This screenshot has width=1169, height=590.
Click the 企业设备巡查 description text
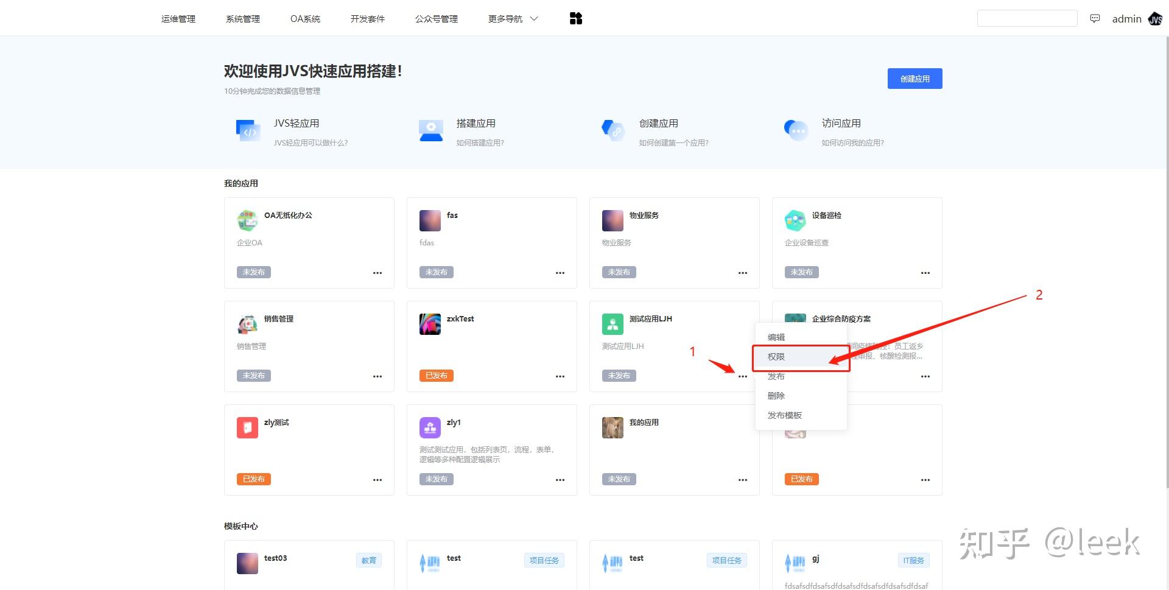click(x=807, y=243)
